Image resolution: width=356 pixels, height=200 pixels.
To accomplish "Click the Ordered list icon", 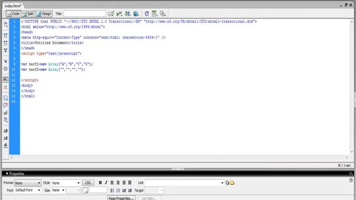I will [118, 191].
